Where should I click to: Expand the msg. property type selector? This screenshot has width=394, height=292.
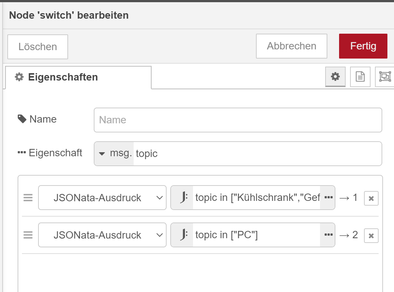114,154
